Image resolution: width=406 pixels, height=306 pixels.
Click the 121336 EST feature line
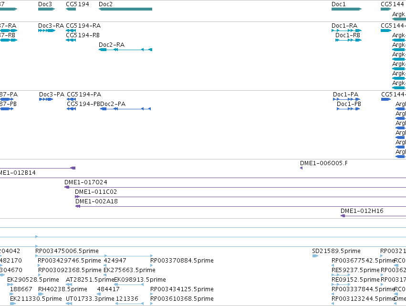pos(129,304)
